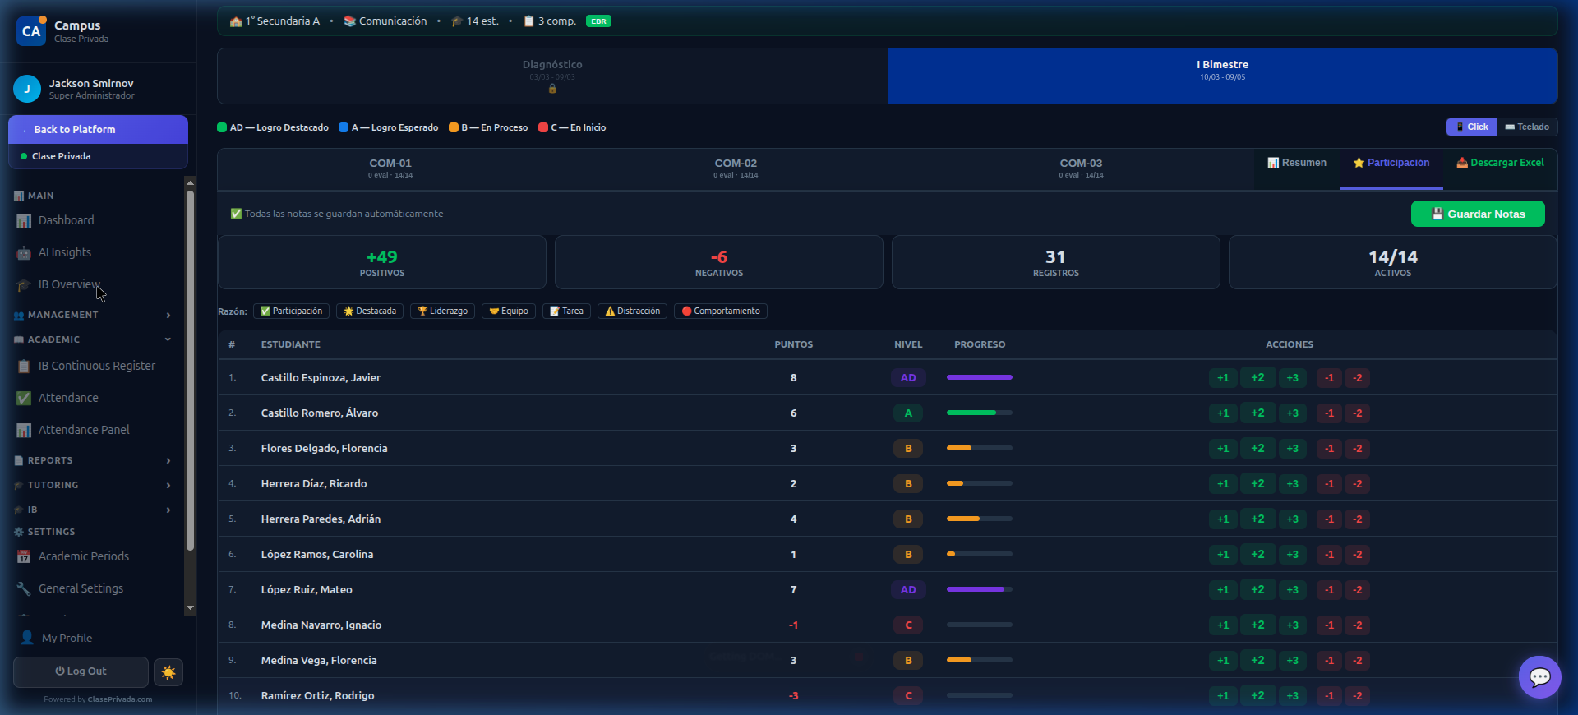Click the Attendance checkmark icon
The image size is (1578, 715).
(24, 398)
